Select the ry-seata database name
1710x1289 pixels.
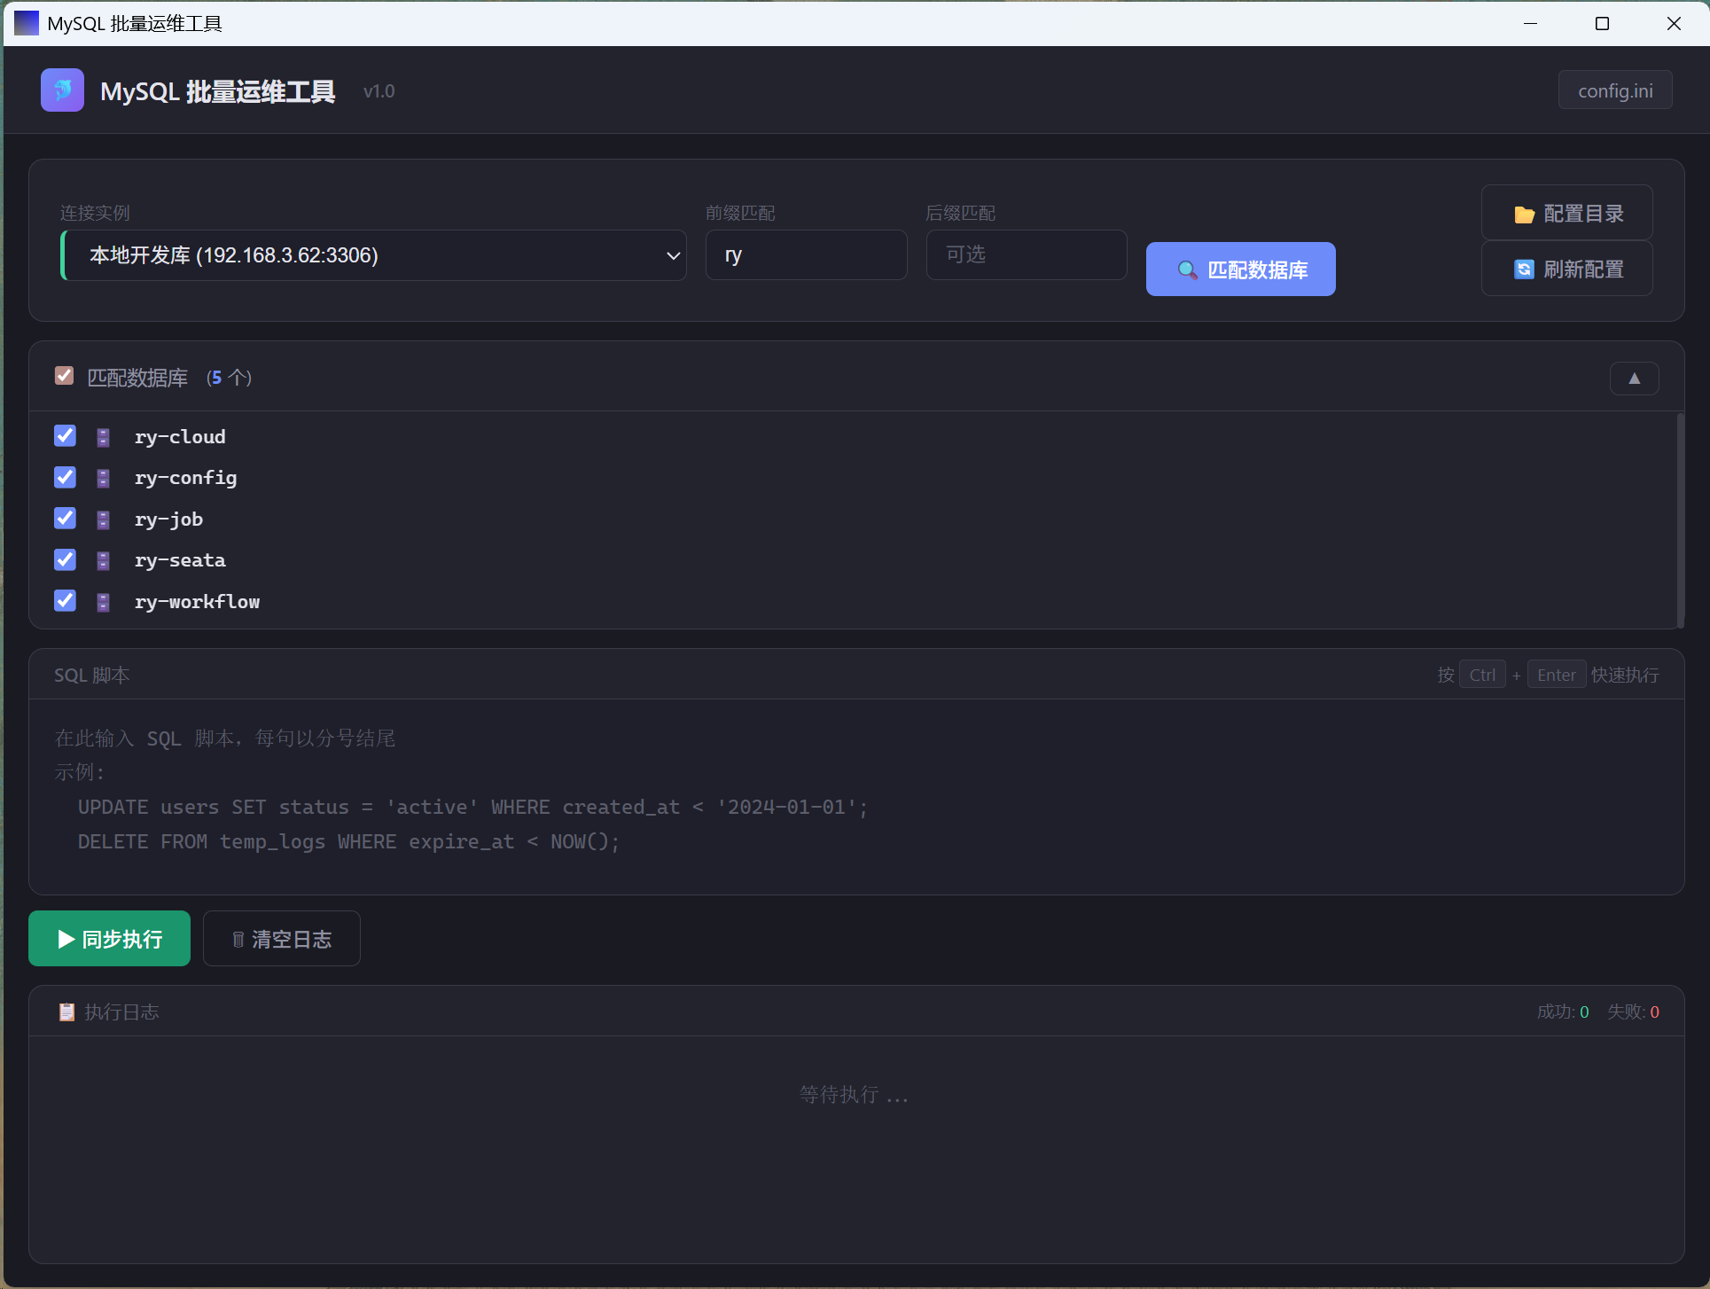pos(180,560)
